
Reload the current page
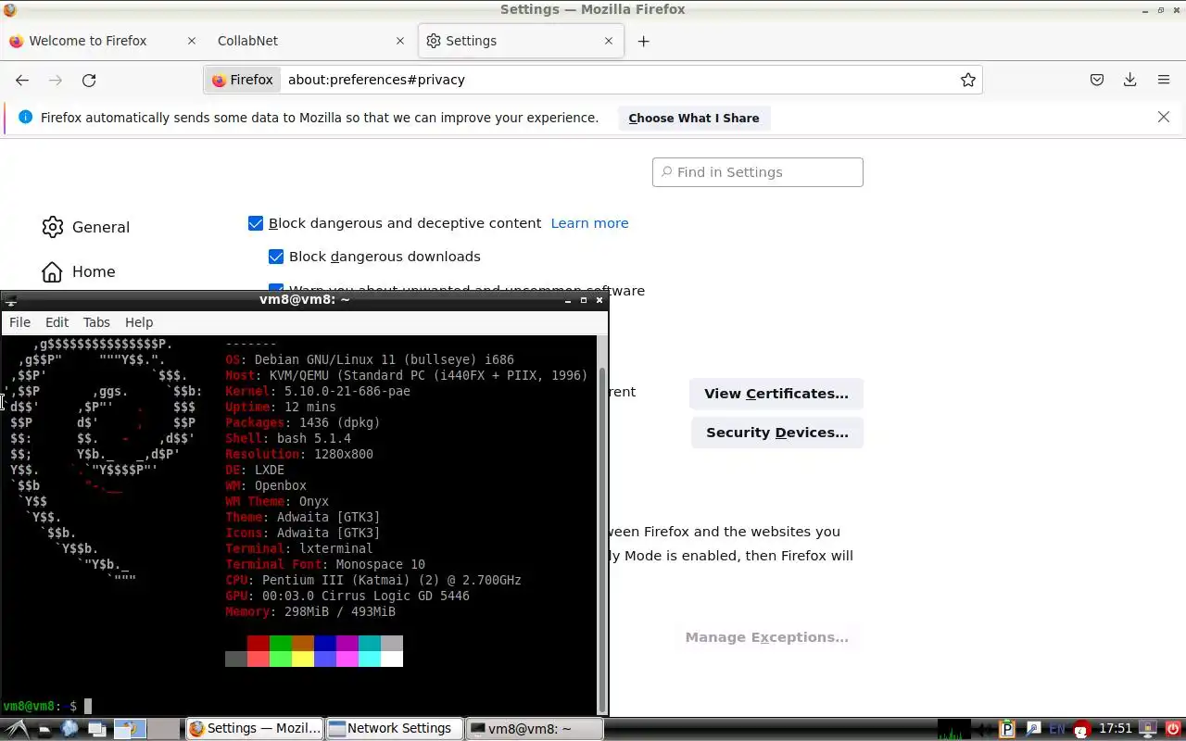click(x=89, y=80)
